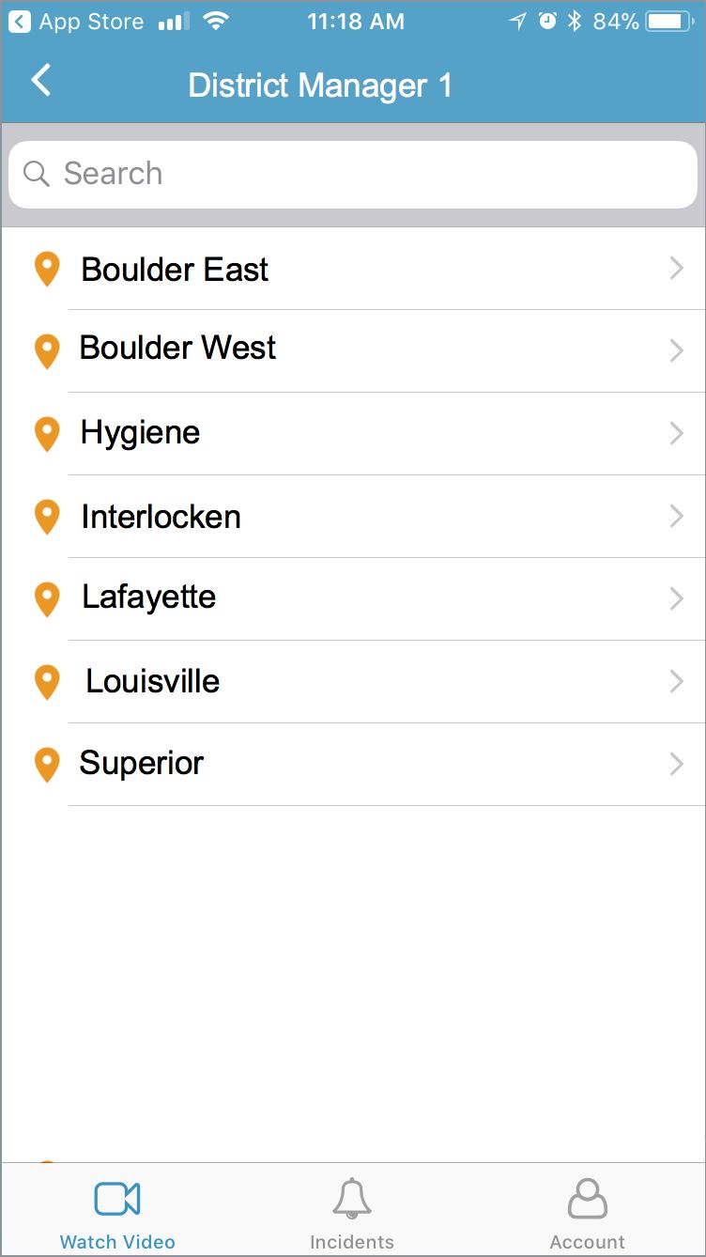Image resolution: width=706 pixels, height=1257 pixels.
Task: Tap the Hygiene location pin icon
Action: tap(47, 434)
